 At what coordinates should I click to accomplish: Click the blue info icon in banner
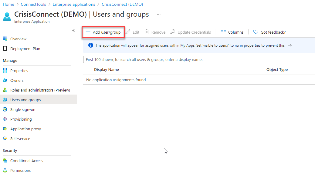pos(91,45)
